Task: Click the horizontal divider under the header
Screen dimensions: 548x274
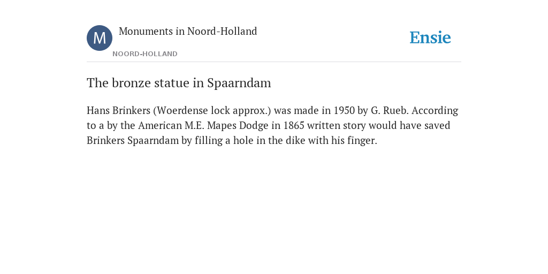Action: point(274,62)
